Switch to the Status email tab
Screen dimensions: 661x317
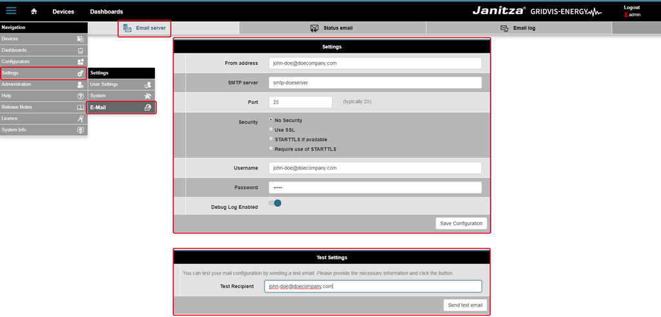pos(332,28)
